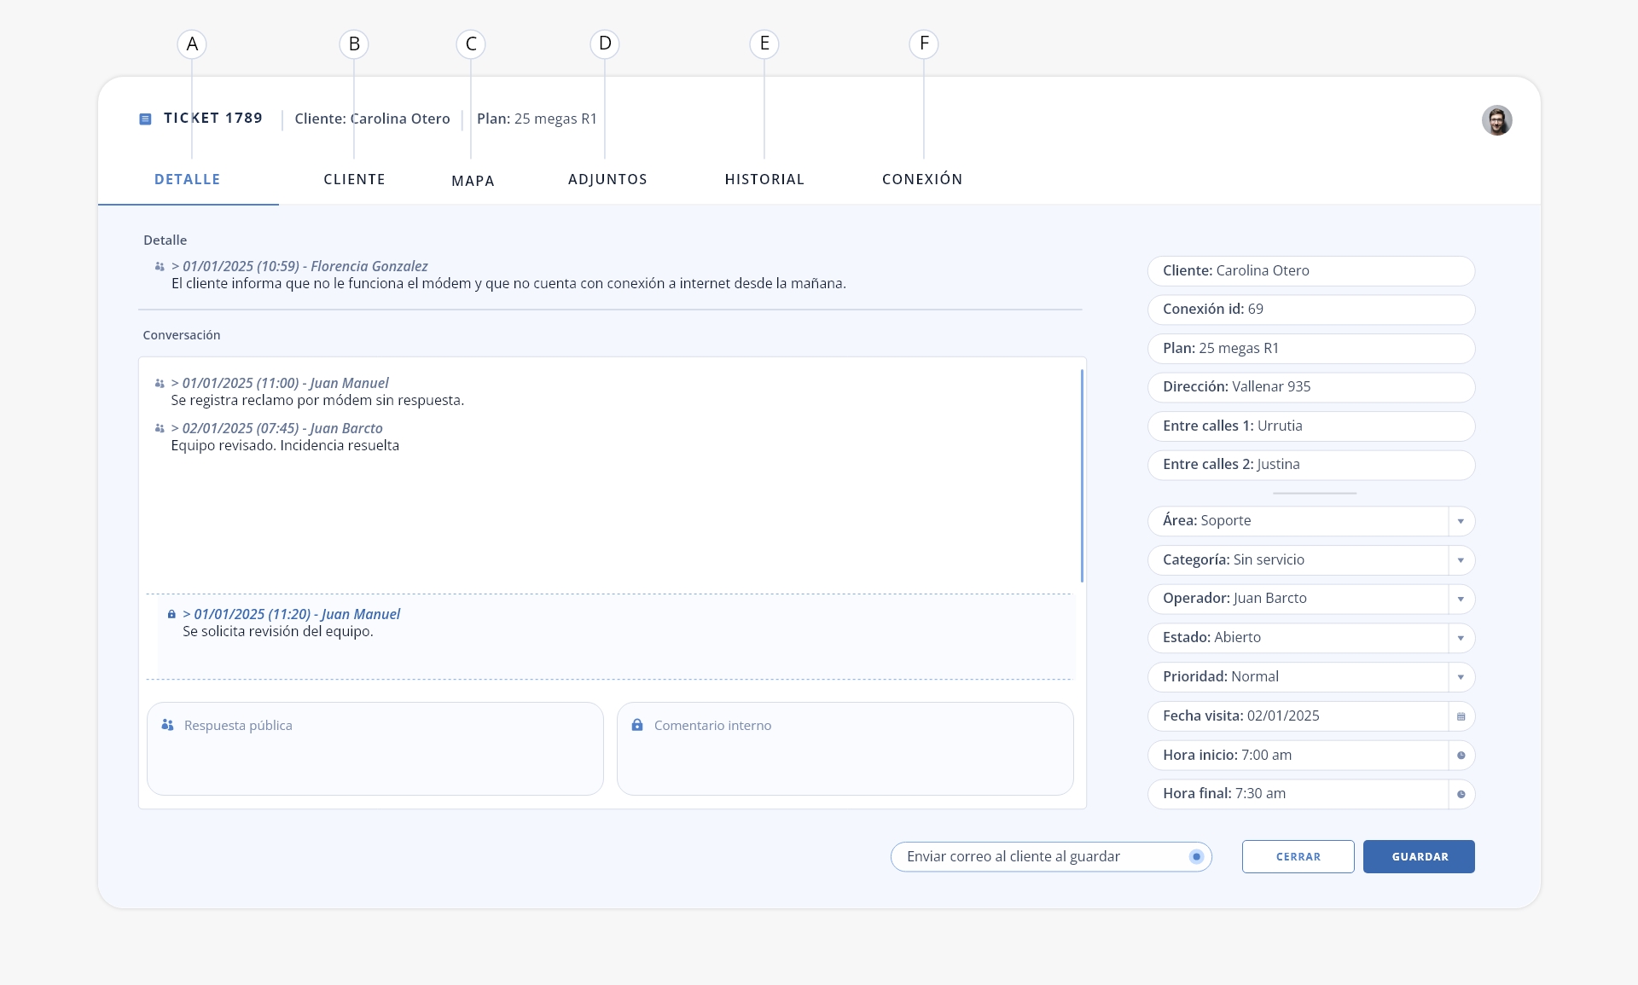Click the lock icon in Comentario interno
This screenshot has width=1638, height=985.
click(637, 725)
